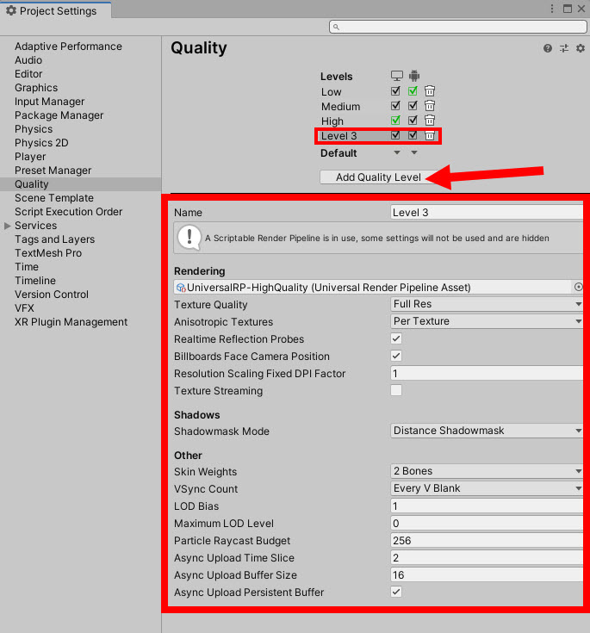
Task: Disable Realtime Reflection Probes
Action: pos(396,338)
